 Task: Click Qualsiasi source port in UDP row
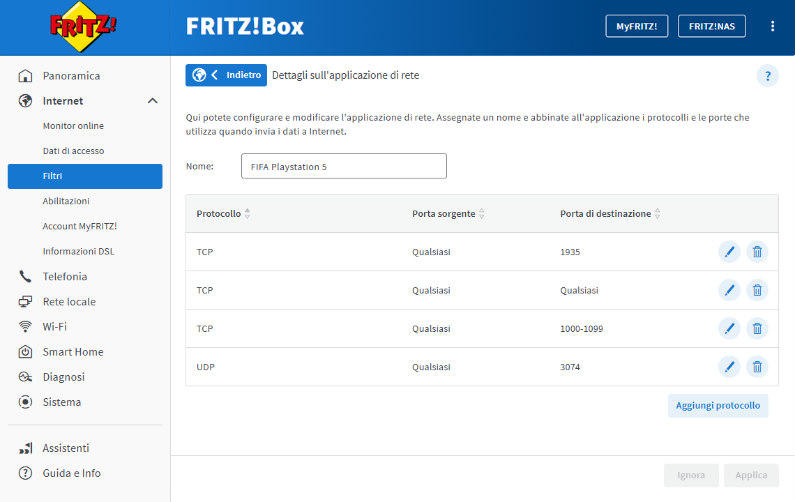431,367
